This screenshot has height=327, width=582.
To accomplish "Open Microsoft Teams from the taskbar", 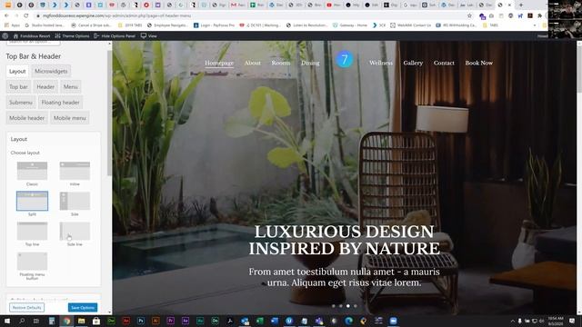I will 319,321.
